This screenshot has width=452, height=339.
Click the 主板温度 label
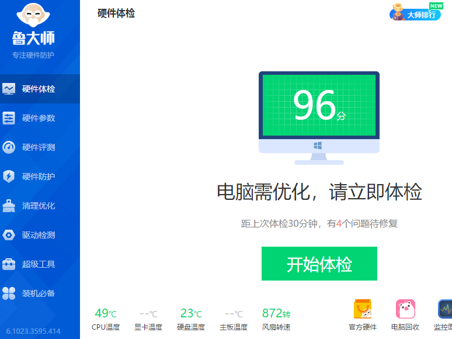click(x=234, y=327)
